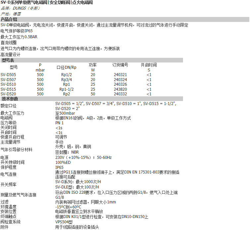Select model cell 'SV-D507'
The width and height of the screenshot is (250, 230).
(8, 79)
